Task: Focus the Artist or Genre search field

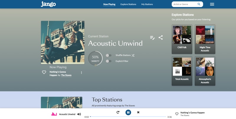Action: [185, 4]
